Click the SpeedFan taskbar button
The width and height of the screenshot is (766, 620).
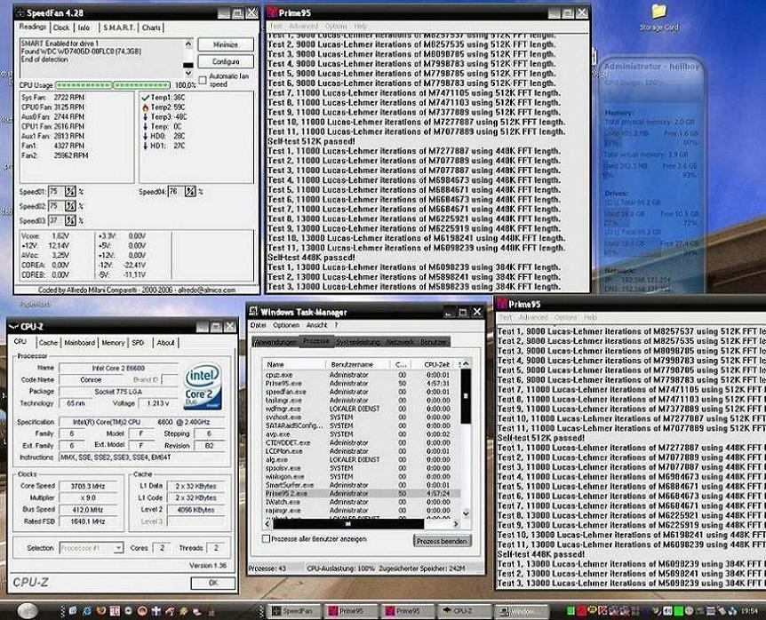click(295, 611)
